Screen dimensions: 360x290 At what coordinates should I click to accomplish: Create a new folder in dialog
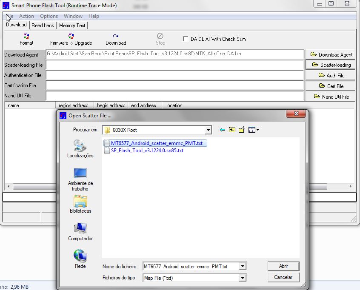pyautogui.click(x=242, y=130)
